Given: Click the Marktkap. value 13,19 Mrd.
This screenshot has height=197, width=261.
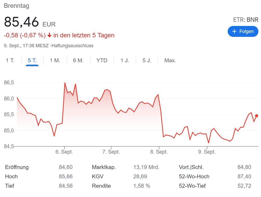Looking at the screenshot, I should coord(146,167).
